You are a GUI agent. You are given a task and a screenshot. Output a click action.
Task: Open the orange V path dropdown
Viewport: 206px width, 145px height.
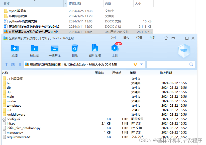(135, 64)
